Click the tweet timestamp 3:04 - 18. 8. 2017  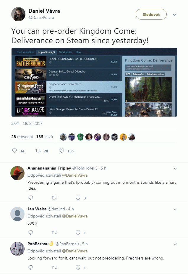[27, 123]
